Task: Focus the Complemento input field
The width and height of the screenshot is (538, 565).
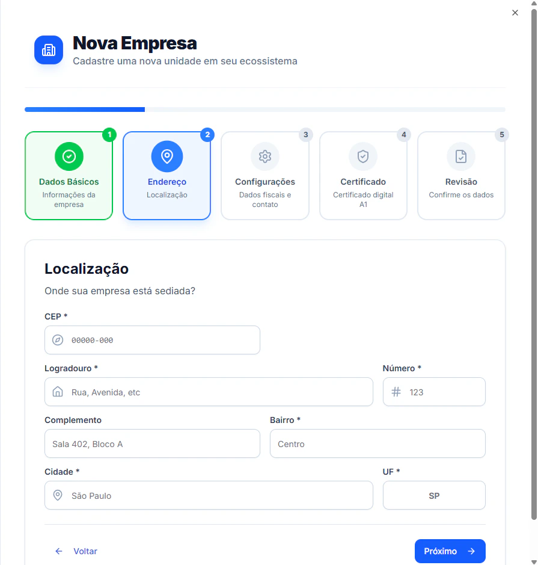Action: click(x=152, y=443)
